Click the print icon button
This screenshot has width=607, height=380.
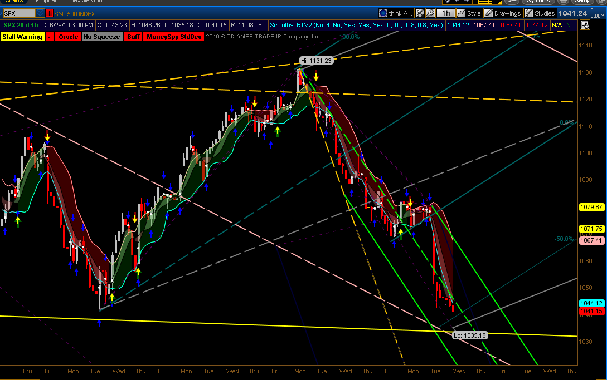click(564, 2)
